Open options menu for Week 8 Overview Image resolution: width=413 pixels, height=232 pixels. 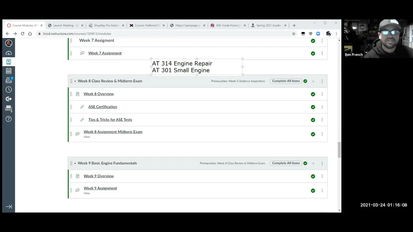tap(322, 94)
